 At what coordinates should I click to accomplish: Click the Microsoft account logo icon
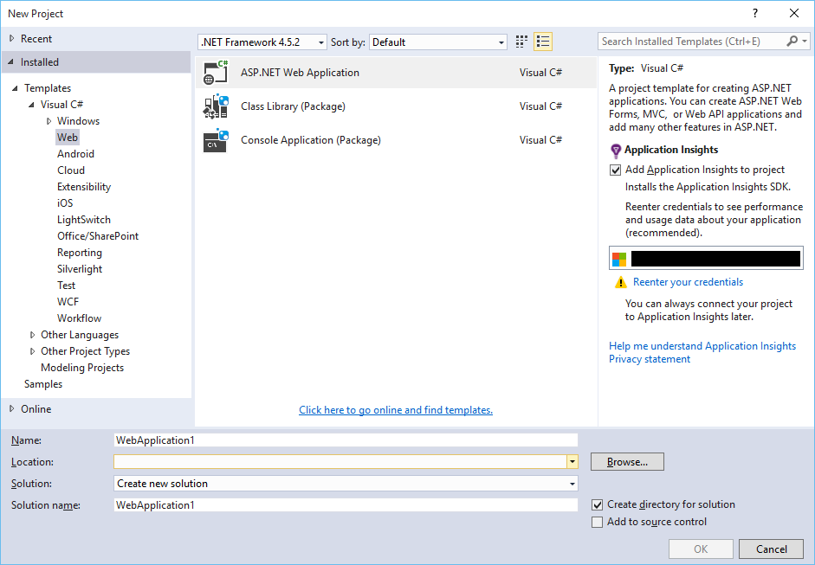coord(619,259)
